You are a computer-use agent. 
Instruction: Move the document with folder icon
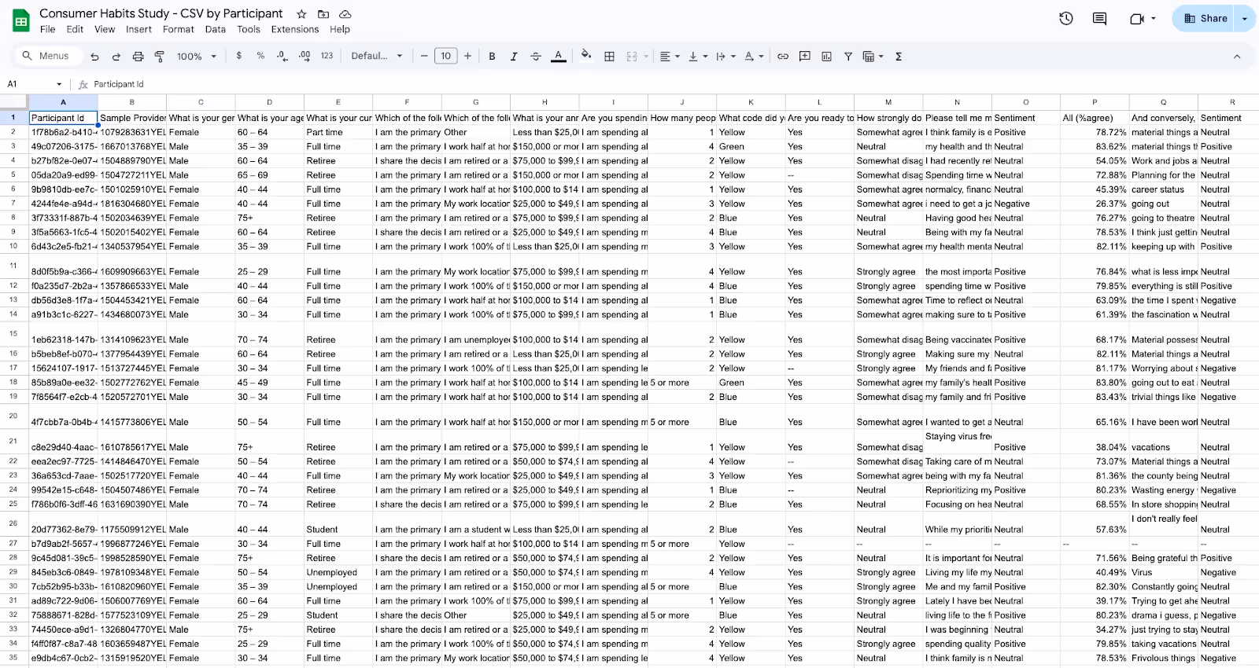323,14
